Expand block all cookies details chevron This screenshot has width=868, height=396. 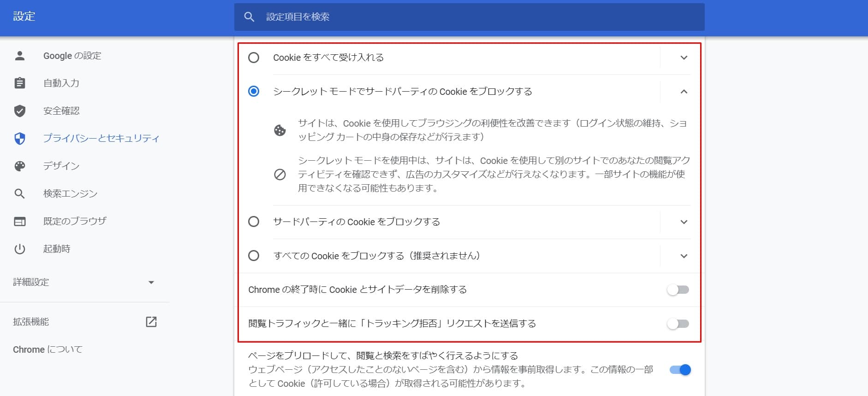[684, 256]
